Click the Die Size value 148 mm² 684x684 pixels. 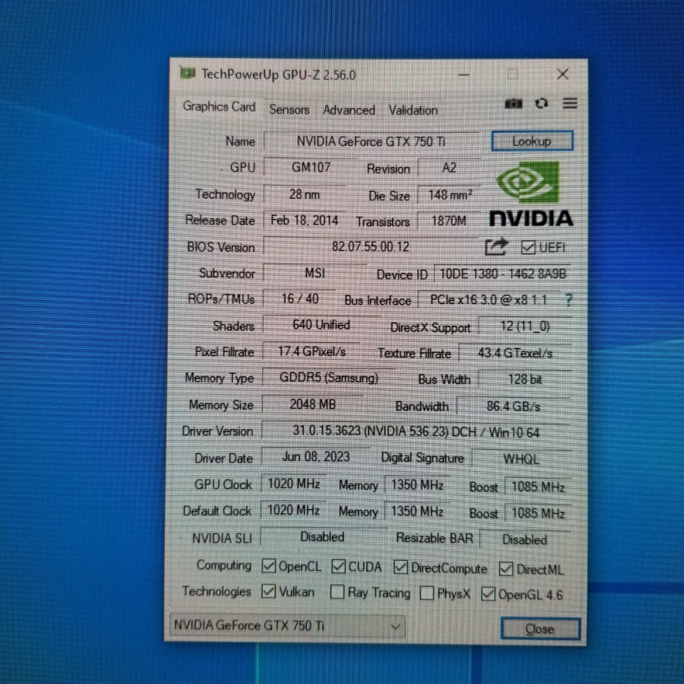450,195
